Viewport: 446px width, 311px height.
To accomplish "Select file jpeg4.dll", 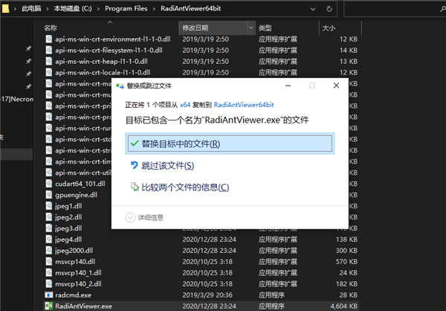I will (68, 240).
